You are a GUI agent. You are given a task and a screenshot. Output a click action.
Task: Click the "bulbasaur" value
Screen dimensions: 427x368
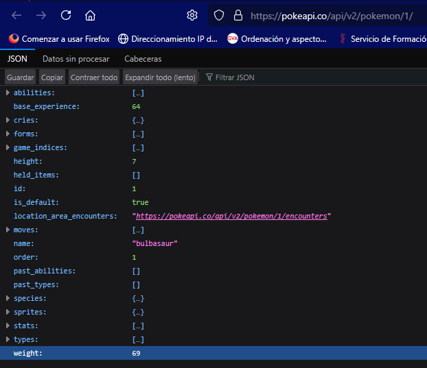point(154,243)
